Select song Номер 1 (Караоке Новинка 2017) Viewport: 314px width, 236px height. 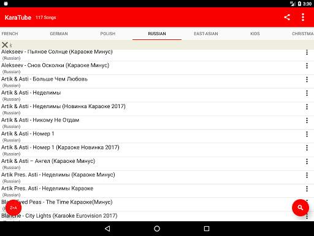coord(157,150)
